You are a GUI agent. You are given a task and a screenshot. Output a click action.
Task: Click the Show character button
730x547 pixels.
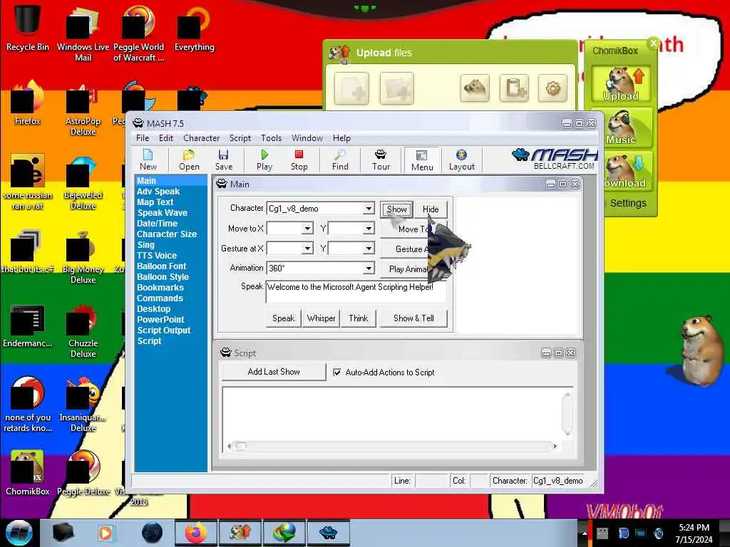(396, 209)
